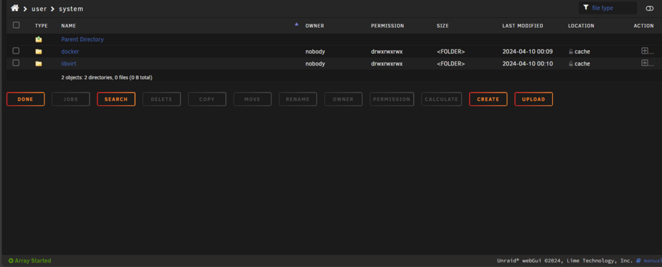Click the COPY button
Screen dimensions: 662x267
[x=207, y=99]
